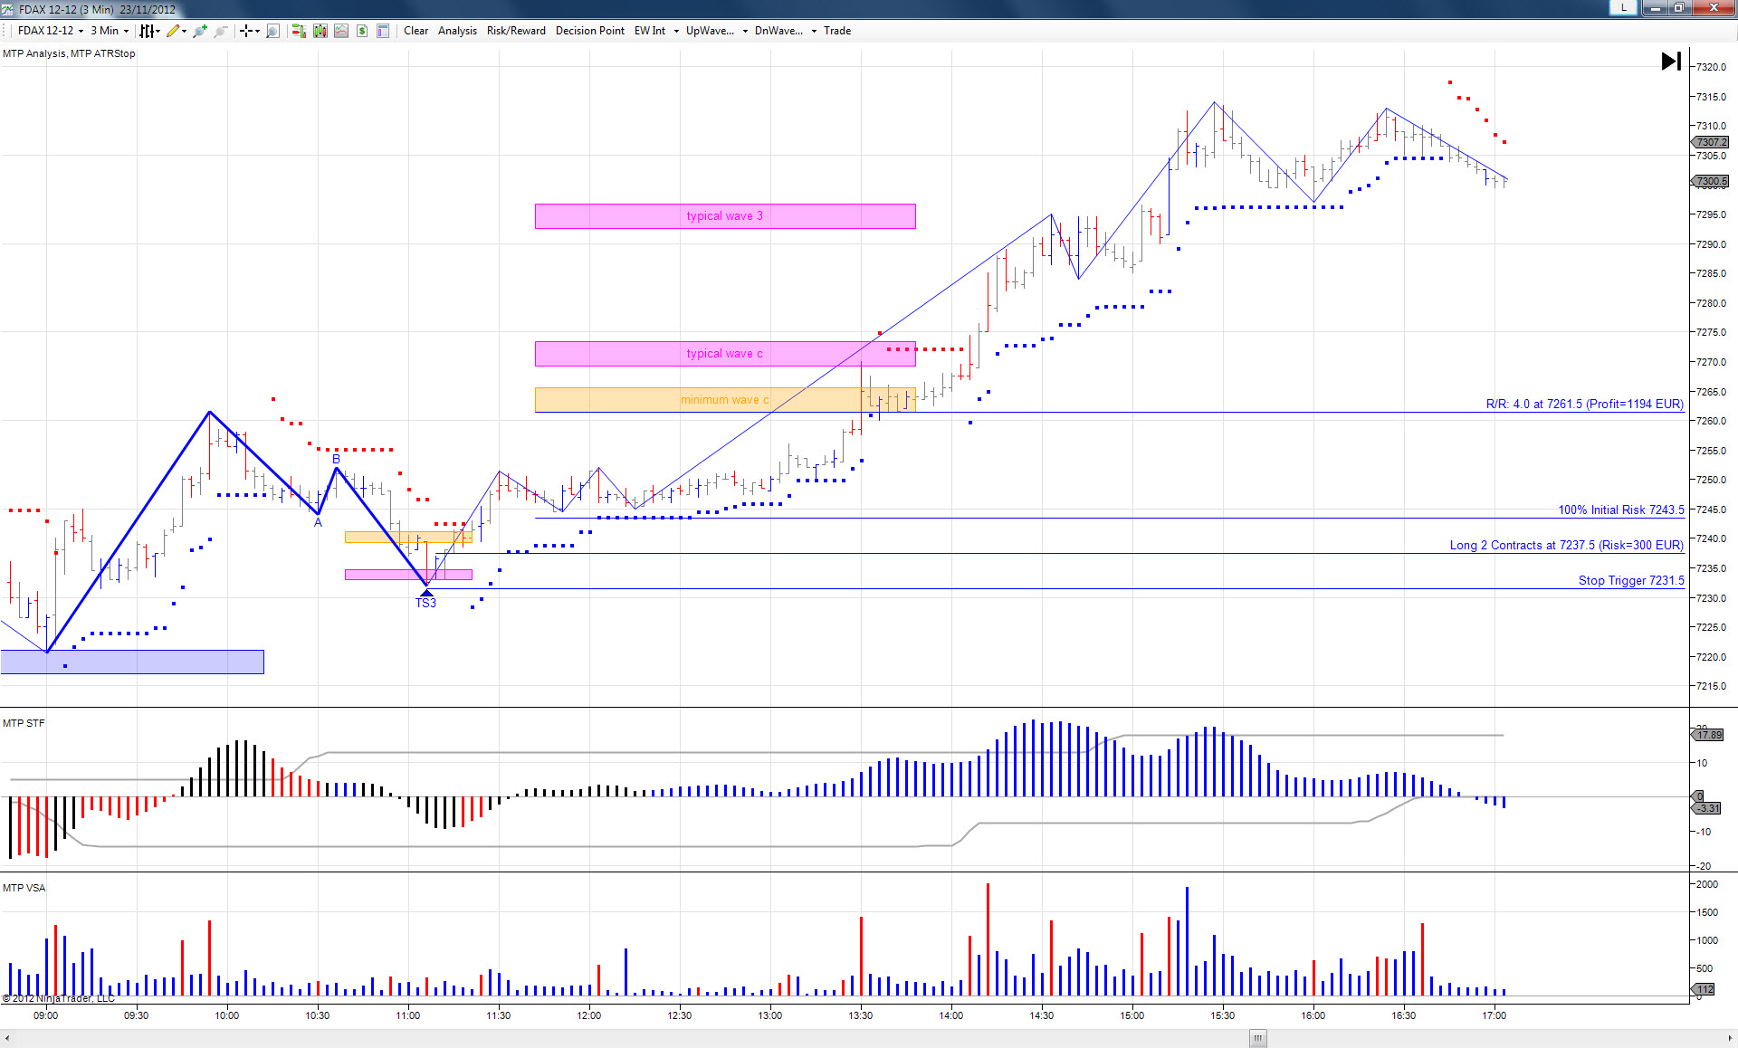This screenshot has width=1738, height=1048.
Task: Click the zoom frame magnifier icon
Action: pyautogui.click(x=272, y=31)
